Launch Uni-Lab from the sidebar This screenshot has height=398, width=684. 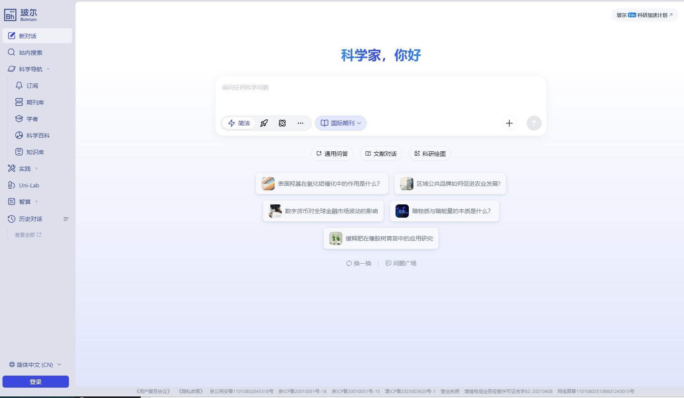click(29, 185)
